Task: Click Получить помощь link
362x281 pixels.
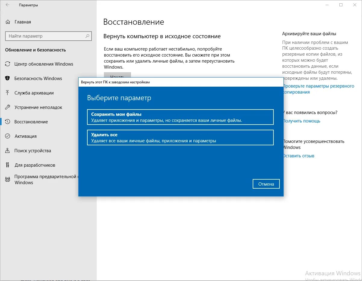Action: pos(301,121)
